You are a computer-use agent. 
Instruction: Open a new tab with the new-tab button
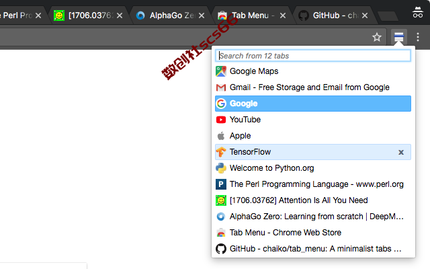tap(388, 16)
